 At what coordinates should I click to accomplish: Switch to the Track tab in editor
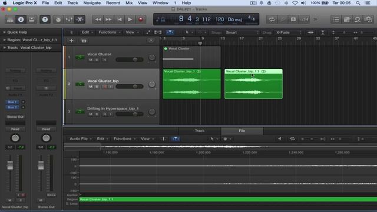[x=200, y=131]
